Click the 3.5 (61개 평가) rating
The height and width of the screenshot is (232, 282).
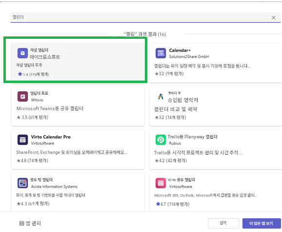[33, 117]
